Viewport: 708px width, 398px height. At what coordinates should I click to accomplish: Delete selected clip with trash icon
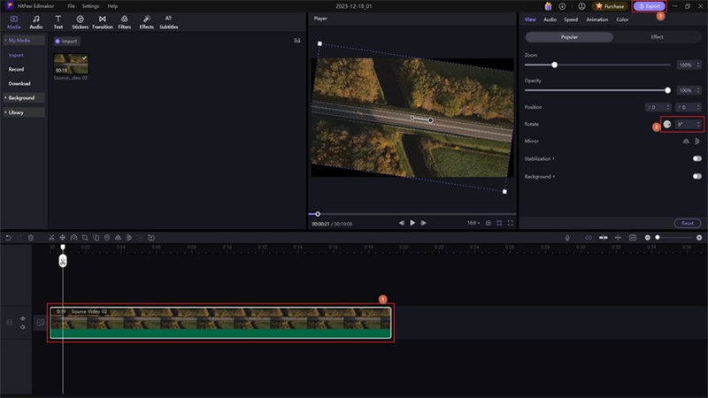tap(31, 237)
